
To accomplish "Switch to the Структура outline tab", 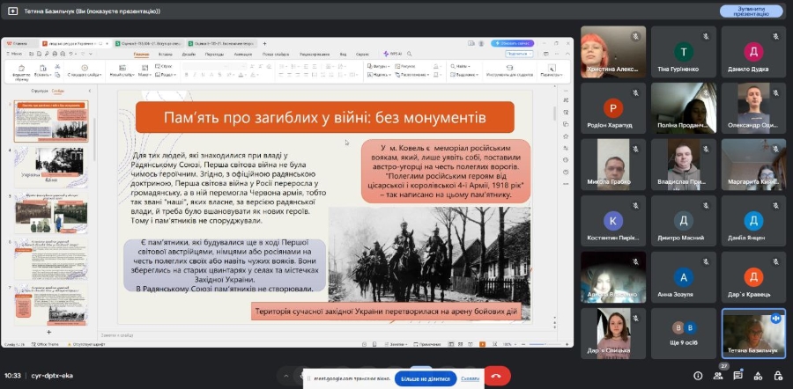I will pyautogui.click(x=39, y=91).
